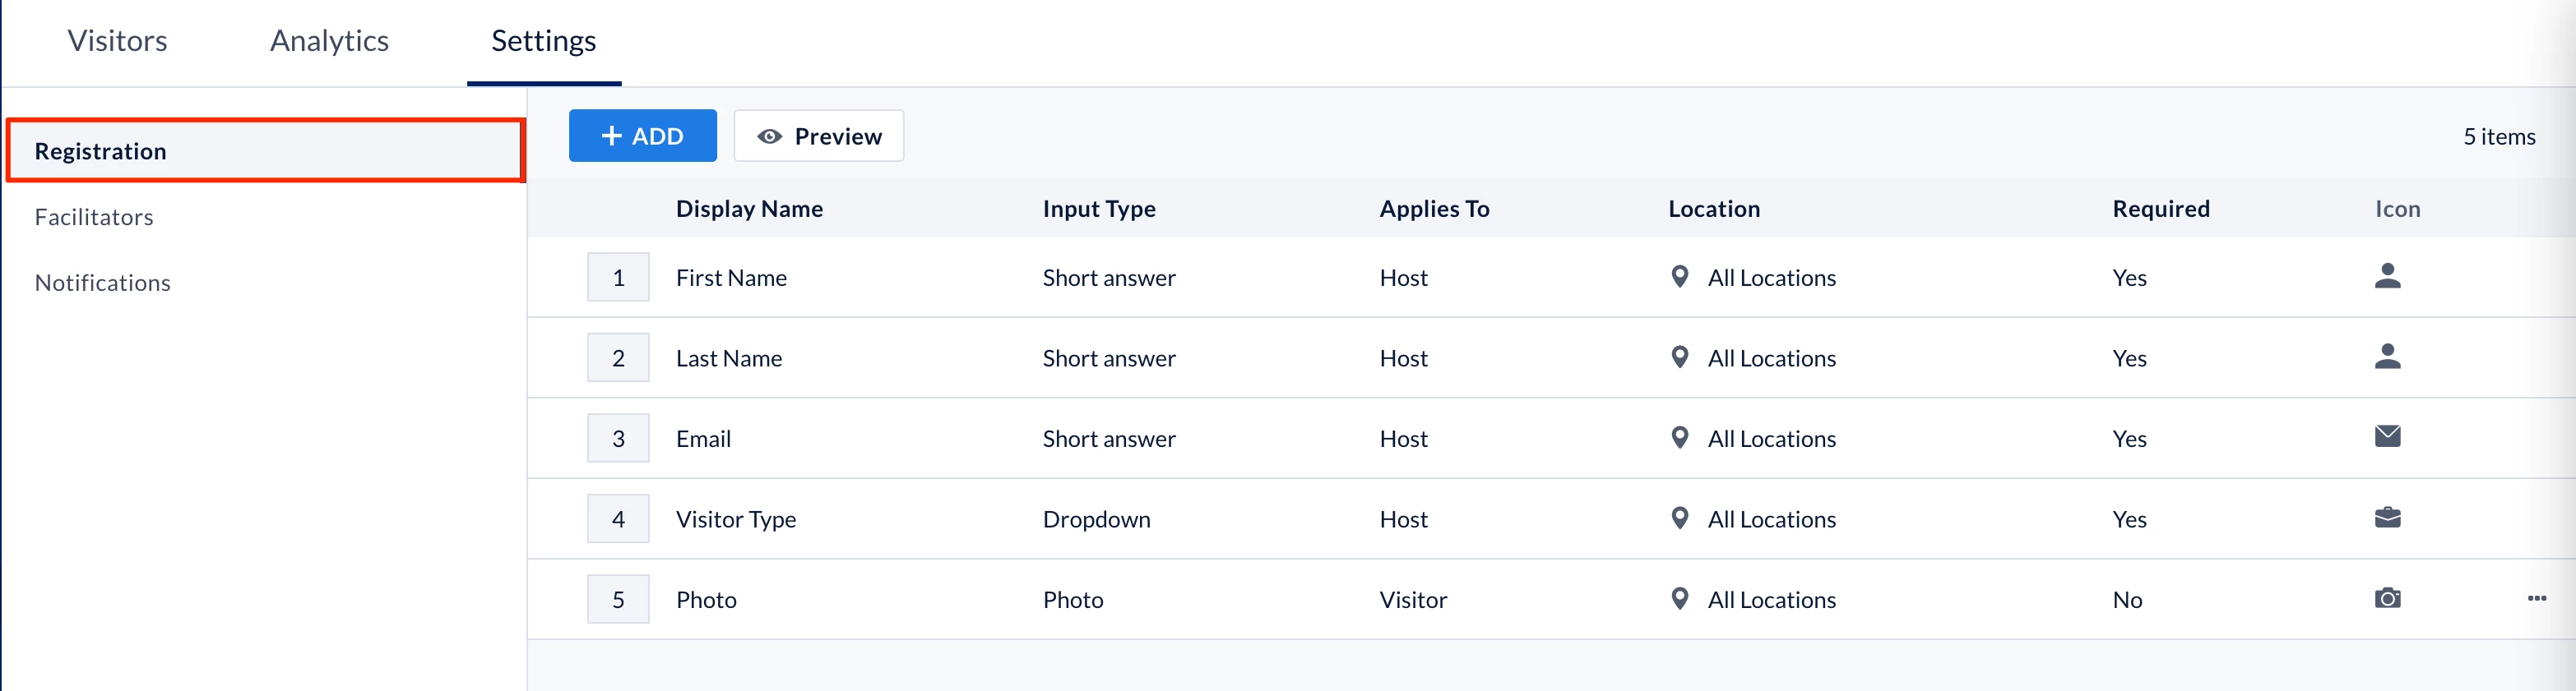This screenshot has height=691, width=2576.
Task: Select the Settings tab
Action: coord(543,41)
